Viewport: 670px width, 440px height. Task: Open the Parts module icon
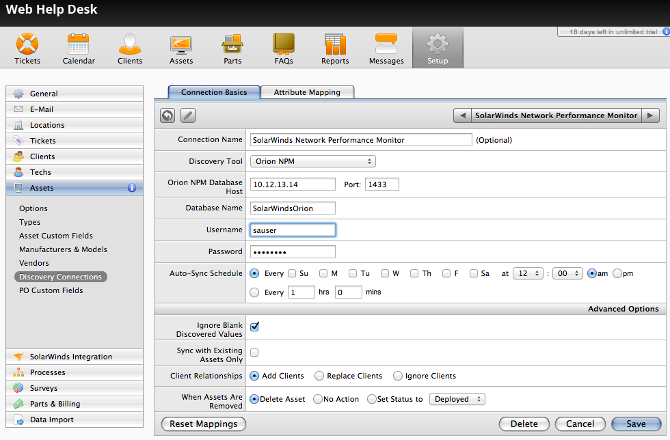[x=232, y=49]
